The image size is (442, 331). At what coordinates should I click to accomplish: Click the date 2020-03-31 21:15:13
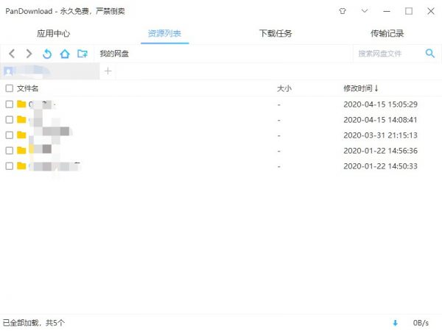click(x=380, y=135)
